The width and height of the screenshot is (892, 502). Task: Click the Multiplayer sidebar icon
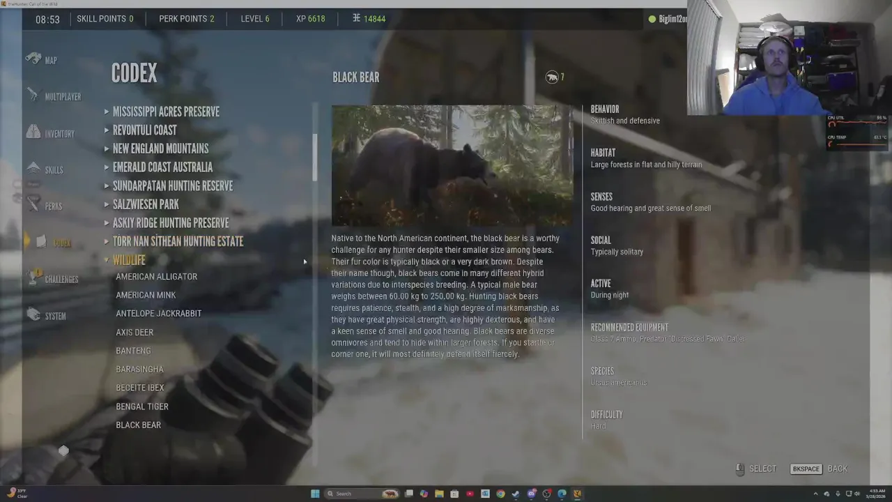[33, 95]
